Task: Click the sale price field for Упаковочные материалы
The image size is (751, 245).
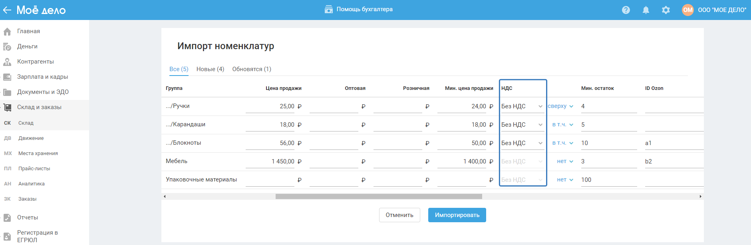Action: (x=270, y=180)
